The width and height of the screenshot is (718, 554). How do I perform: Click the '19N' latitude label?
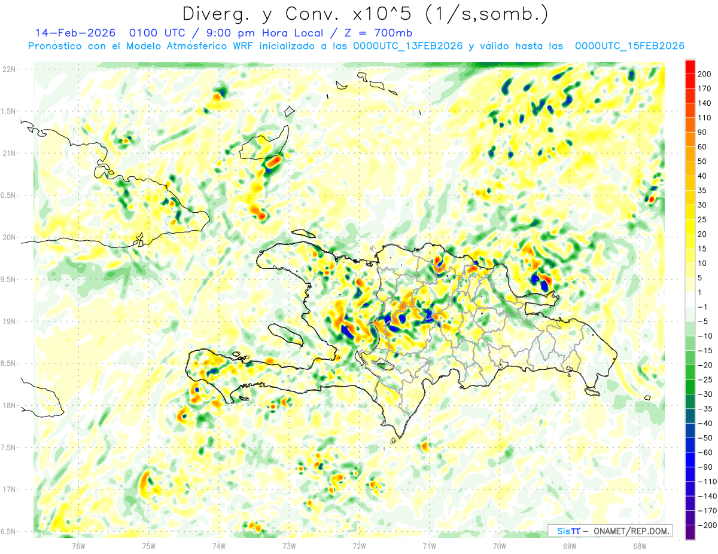click(x=10, y=322)
